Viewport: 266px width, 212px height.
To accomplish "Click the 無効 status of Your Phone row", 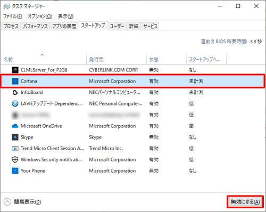I will click(x=154, y=171).
